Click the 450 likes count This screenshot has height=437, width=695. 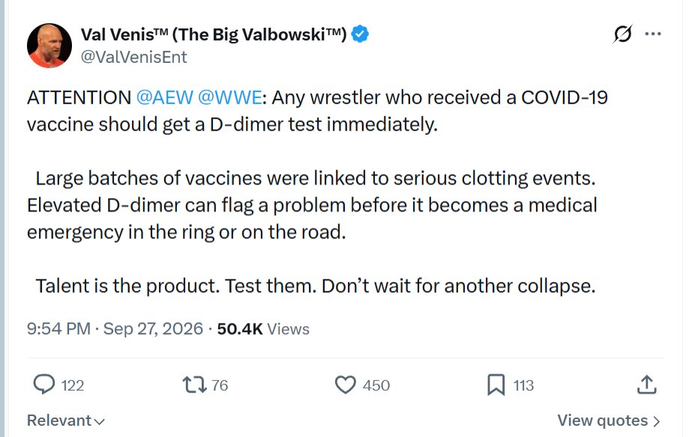coord(376,385)
